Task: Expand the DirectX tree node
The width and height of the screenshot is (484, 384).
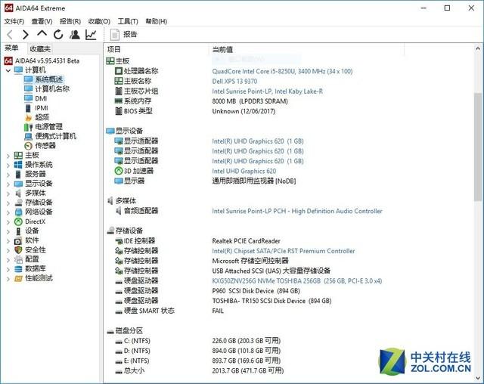Action: [x=8, y=222]
